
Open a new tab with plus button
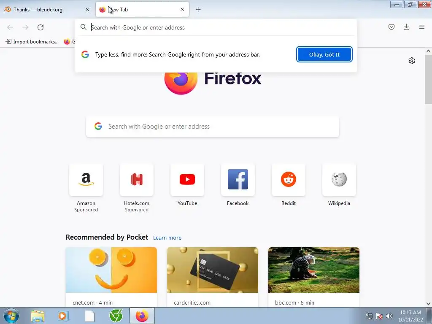[x=198, y=10]
